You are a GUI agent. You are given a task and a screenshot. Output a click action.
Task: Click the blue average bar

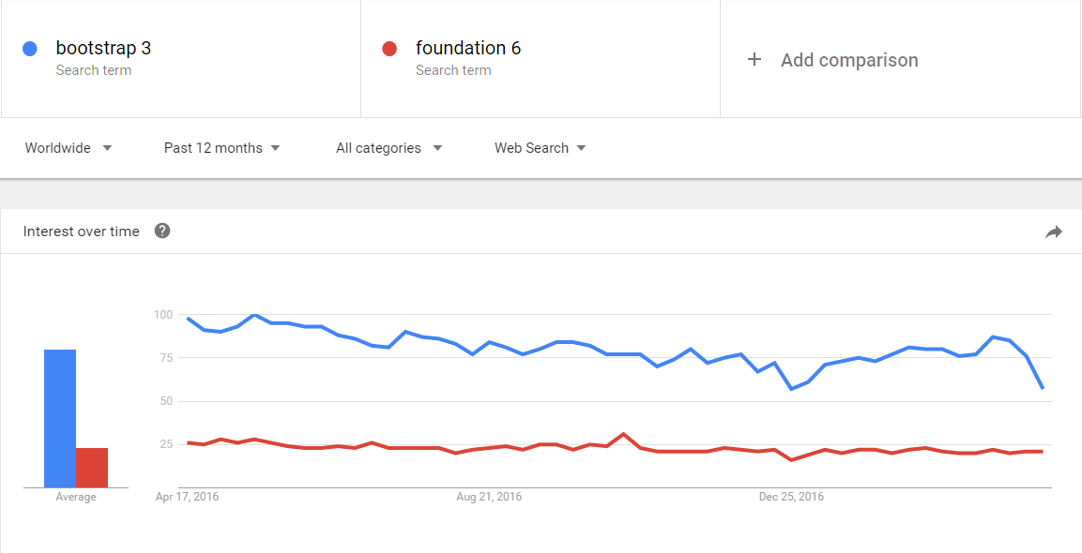click(x=60, y=418)
